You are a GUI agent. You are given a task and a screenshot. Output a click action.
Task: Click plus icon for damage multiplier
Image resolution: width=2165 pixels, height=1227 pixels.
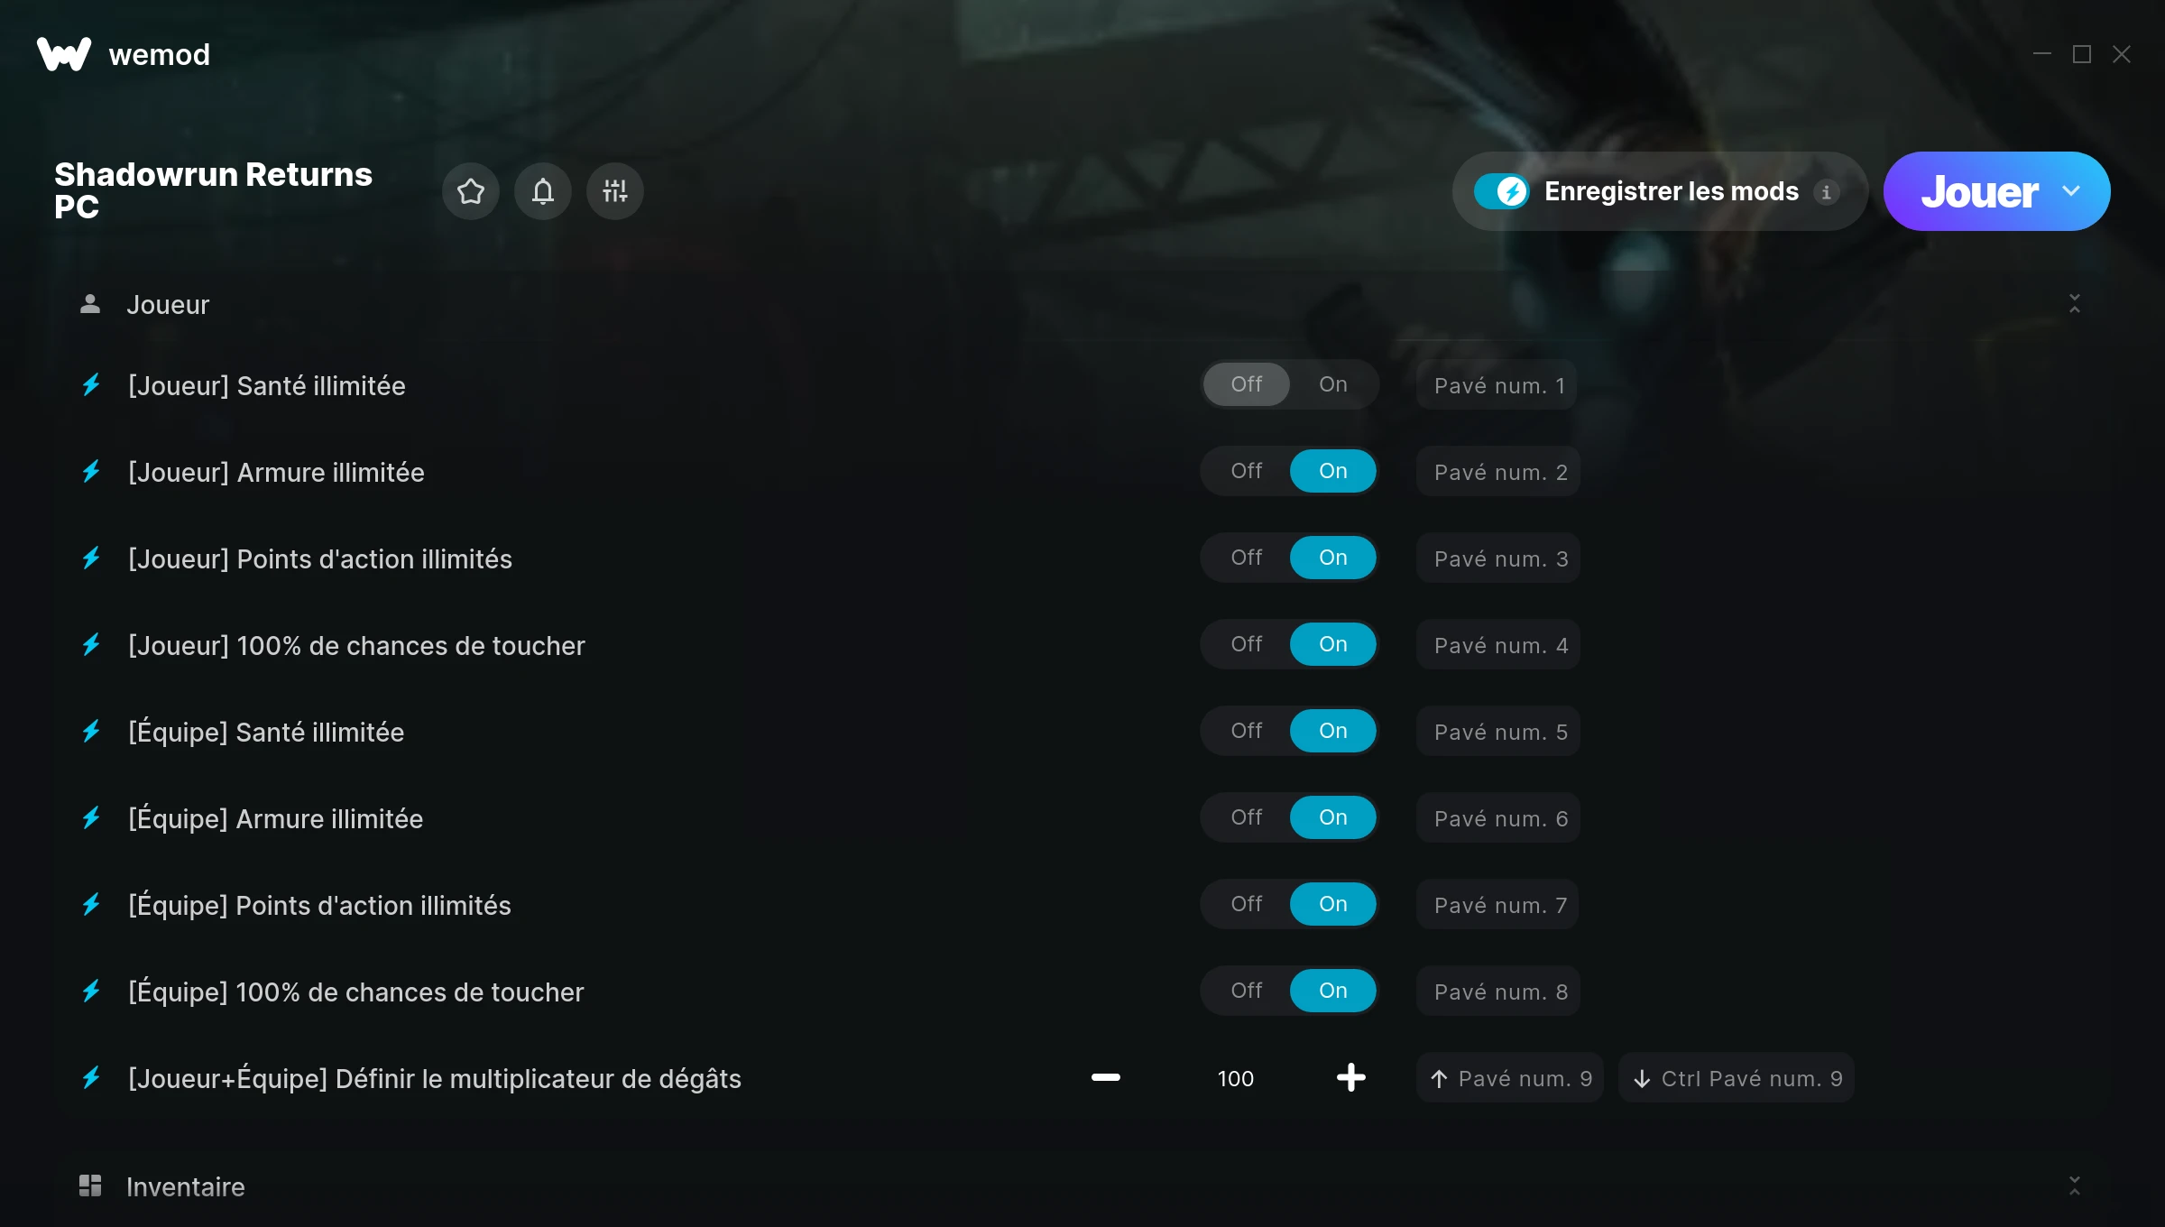[1351, 1077]
